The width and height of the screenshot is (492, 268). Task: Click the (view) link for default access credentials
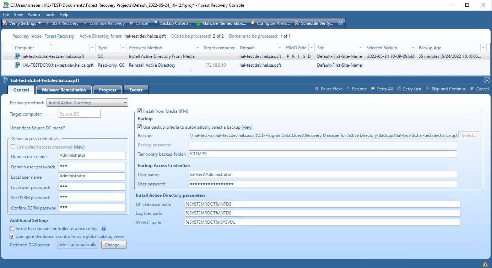pyautogui.click(x=79, y=147)
